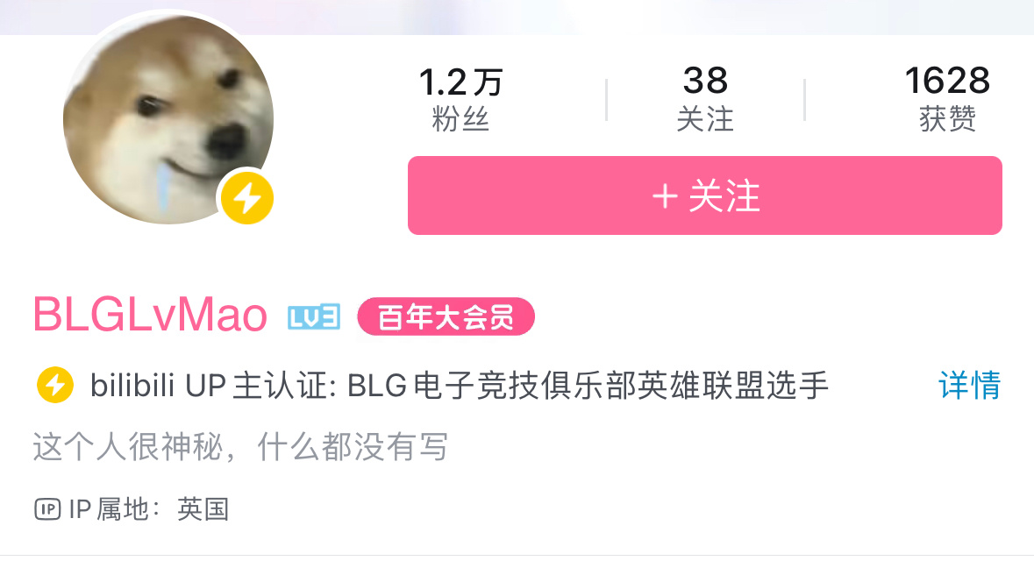Click the 粉丝 label under 1.2万
This screenshot has height=561, width=1034.
(x=460, y=119)
